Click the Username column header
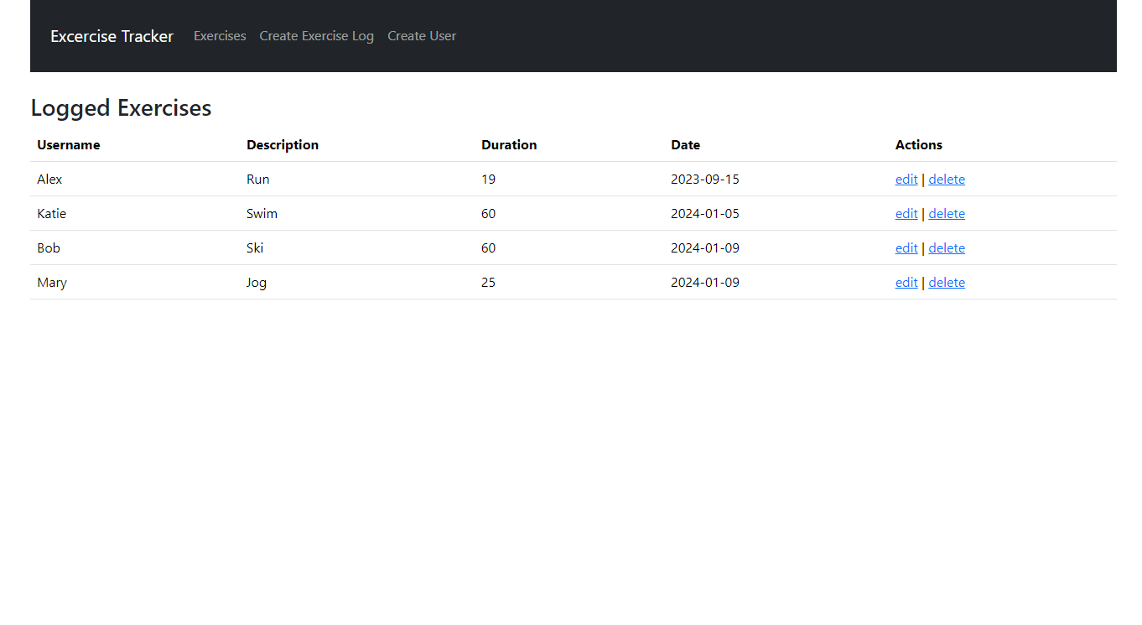This screenshot has width=1142, height=625. [69, 145]
